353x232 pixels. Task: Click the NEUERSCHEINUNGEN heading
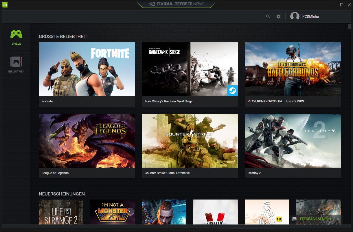point(62,194)
